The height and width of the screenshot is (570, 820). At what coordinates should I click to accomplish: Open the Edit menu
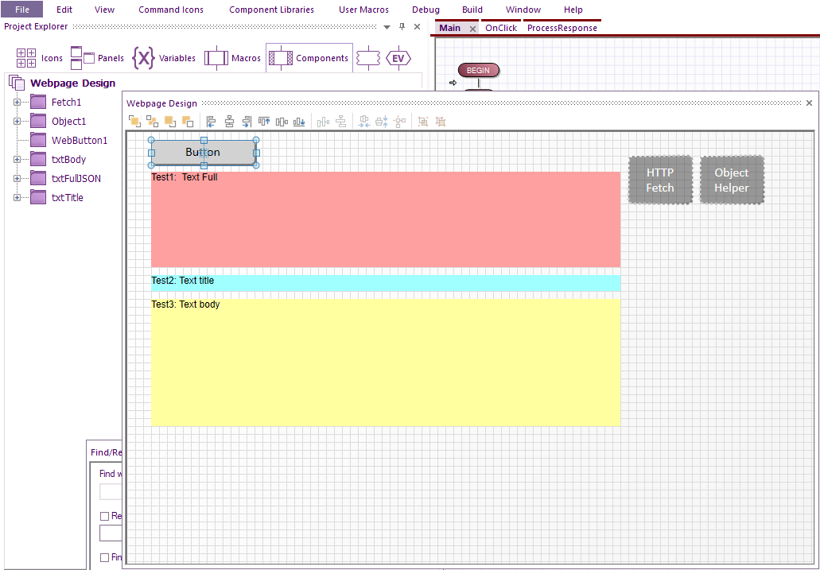pyautogui.click(x=64, y=10)
